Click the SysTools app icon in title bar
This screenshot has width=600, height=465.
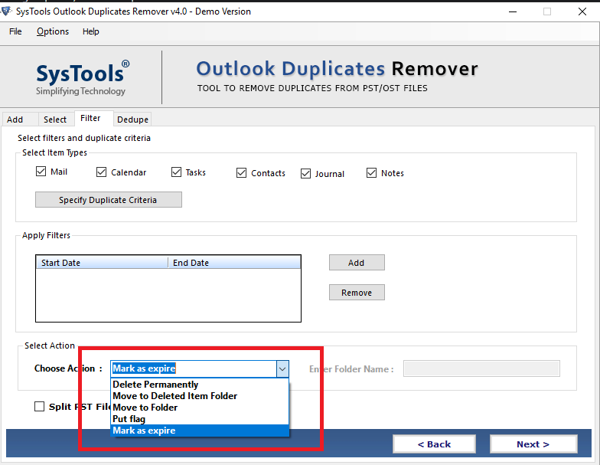pyautogui.click(x=6, y=11)
